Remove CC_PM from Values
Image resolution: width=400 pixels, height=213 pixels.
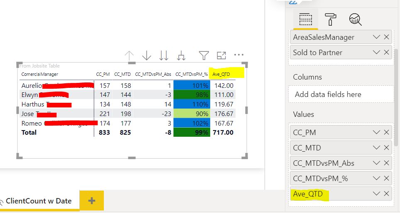(386, 132)
